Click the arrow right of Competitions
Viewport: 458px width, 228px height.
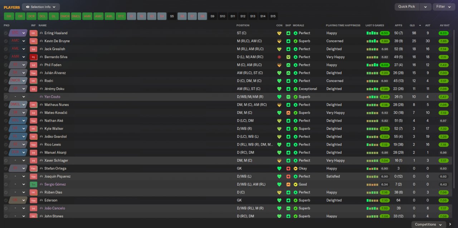[450, 224]
